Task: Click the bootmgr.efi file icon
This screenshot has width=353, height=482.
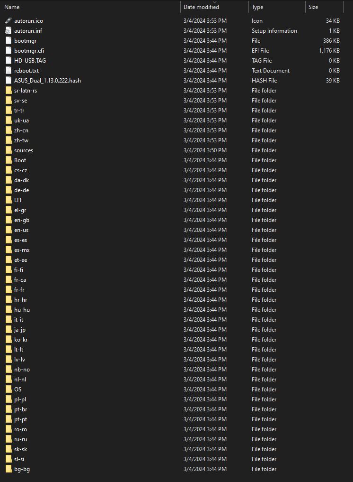Action: (x=9, y=51)
